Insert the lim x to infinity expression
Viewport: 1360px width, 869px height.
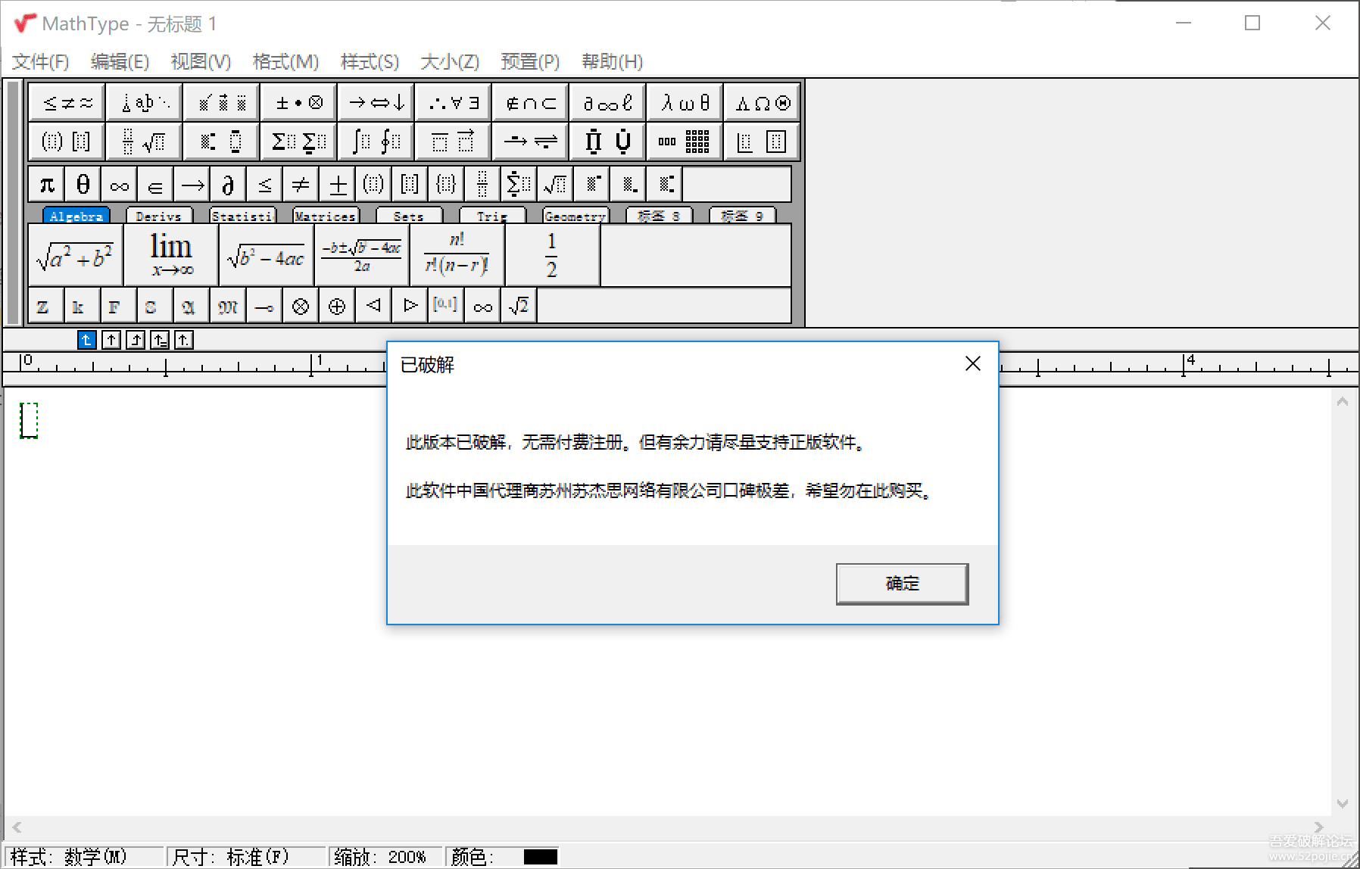coord(171,256)
